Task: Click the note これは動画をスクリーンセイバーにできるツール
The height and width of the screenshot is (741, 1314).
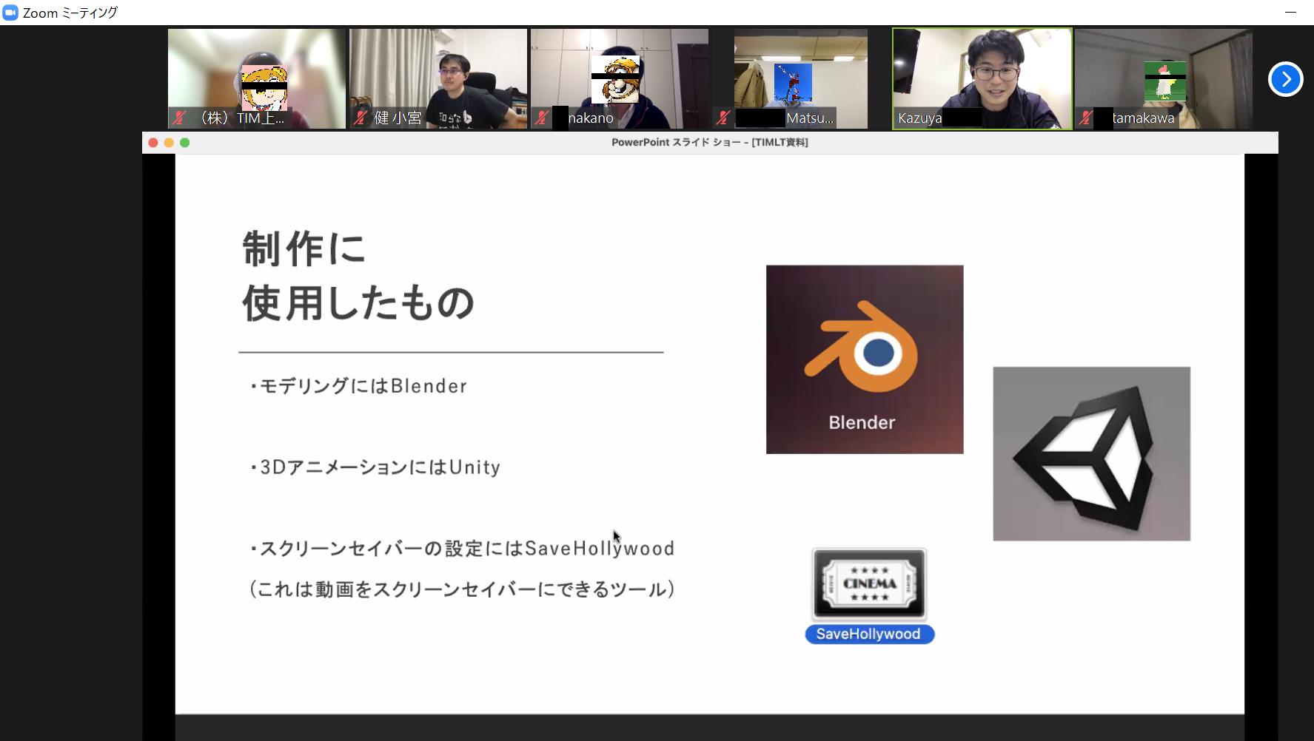Action: (x=463, y=589)
